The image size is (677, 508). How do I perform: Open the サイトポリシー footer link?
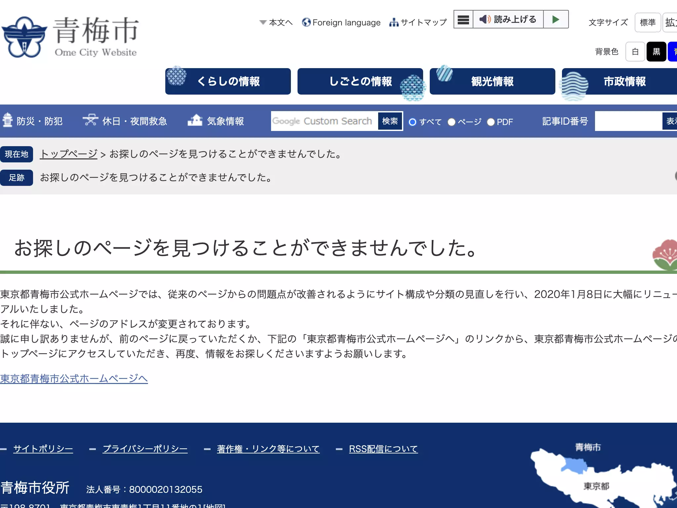point(43,449)
